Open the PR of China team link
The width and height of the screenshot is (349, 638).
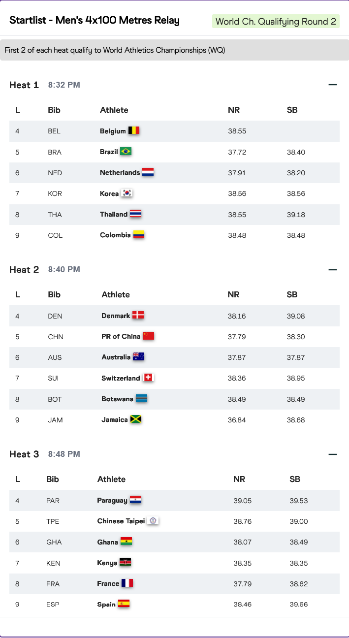(x=121, y=336)
